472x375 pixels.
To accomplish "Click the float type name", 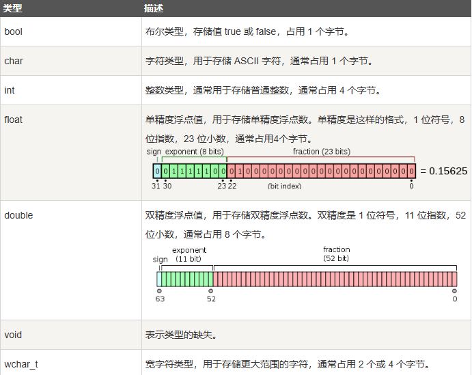I will (13, 120).
